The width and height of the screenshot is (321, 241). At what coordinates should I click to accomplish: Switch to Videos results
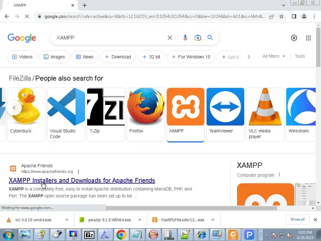[22, 57]
